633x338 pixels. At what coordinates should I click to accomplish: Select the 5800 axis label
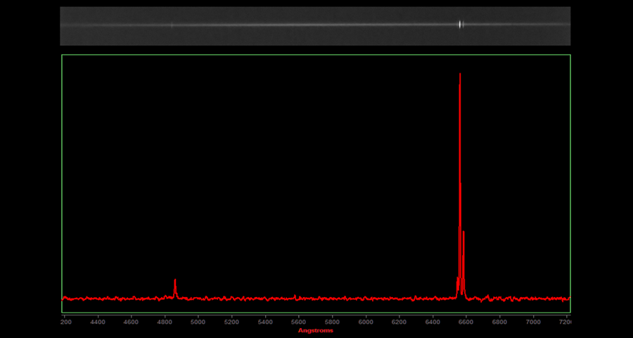332,322
